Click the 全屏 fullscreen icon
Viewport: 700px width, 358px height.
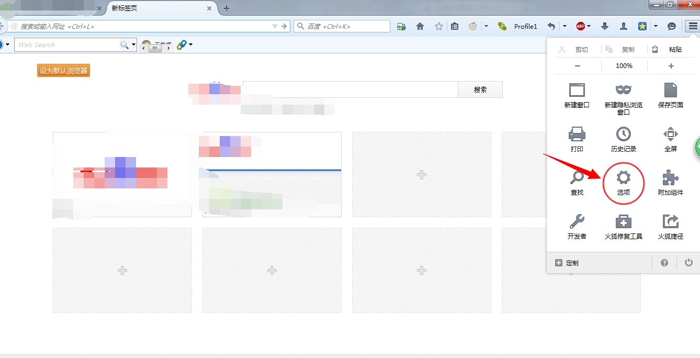tap(670, 135)
